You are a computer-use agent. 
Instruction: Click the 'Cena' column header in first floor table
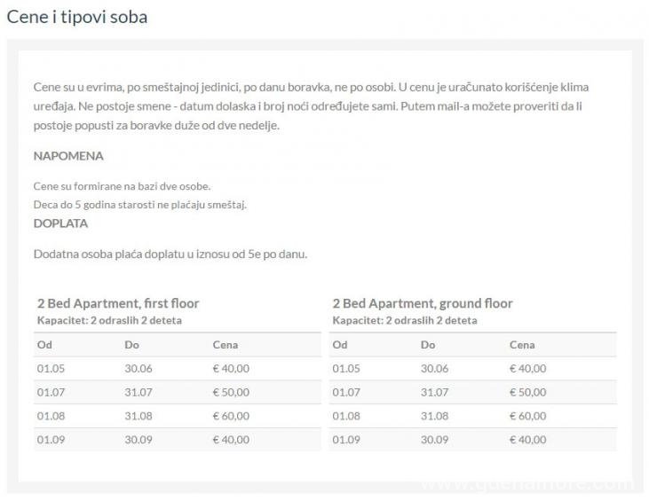coord(226,345)
